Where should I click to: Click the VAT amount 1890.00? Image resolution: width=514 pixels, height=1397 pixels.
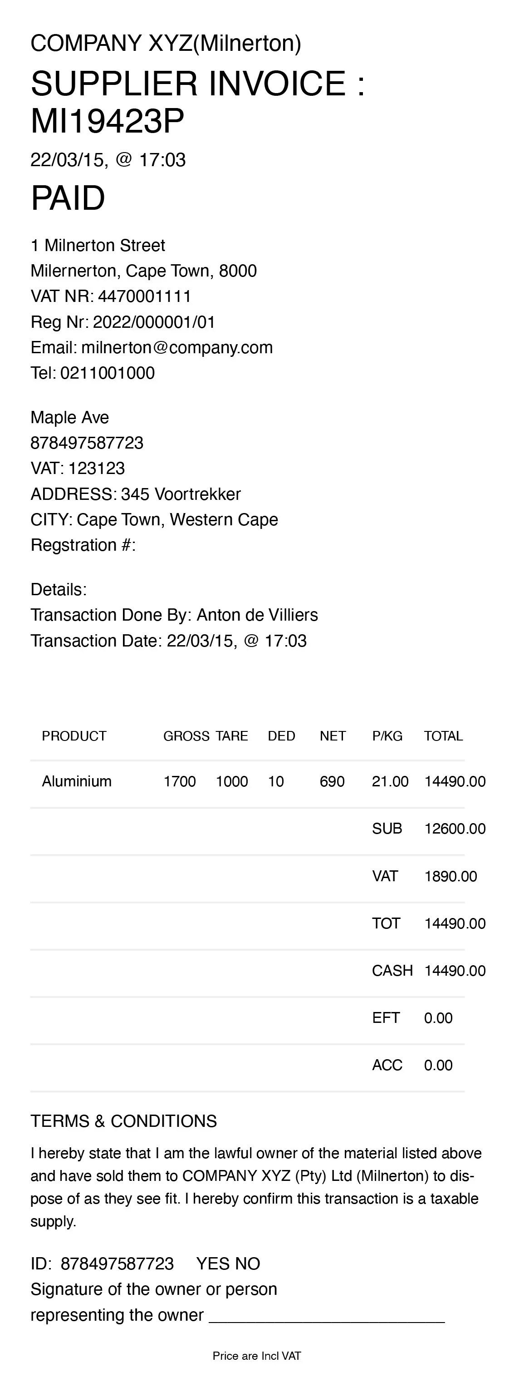tap(450, 876)
